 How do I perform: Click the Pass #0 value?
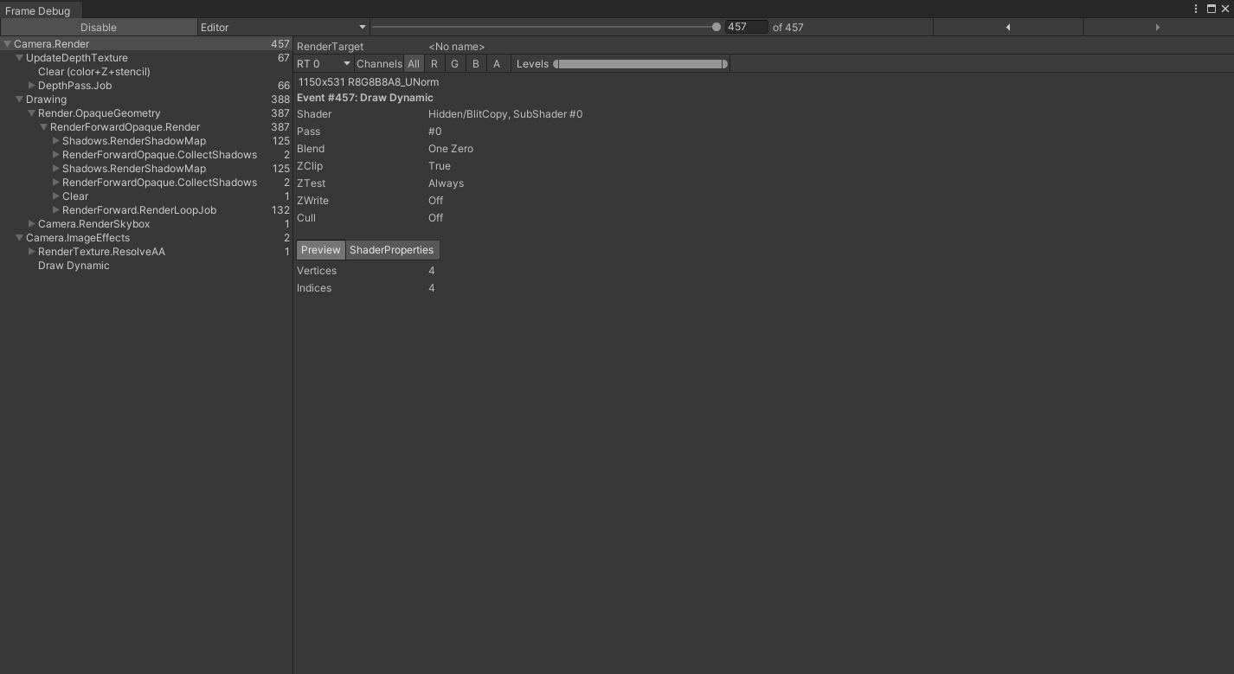(x=435, y=132)
